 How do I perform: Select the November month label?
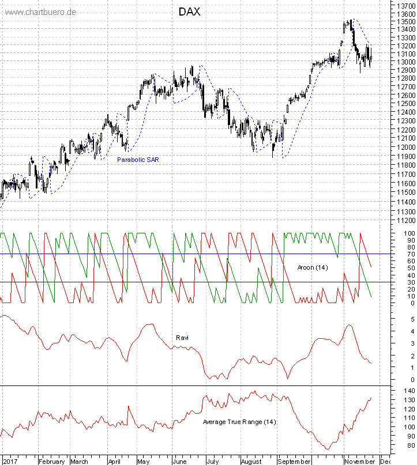[359, 462]
